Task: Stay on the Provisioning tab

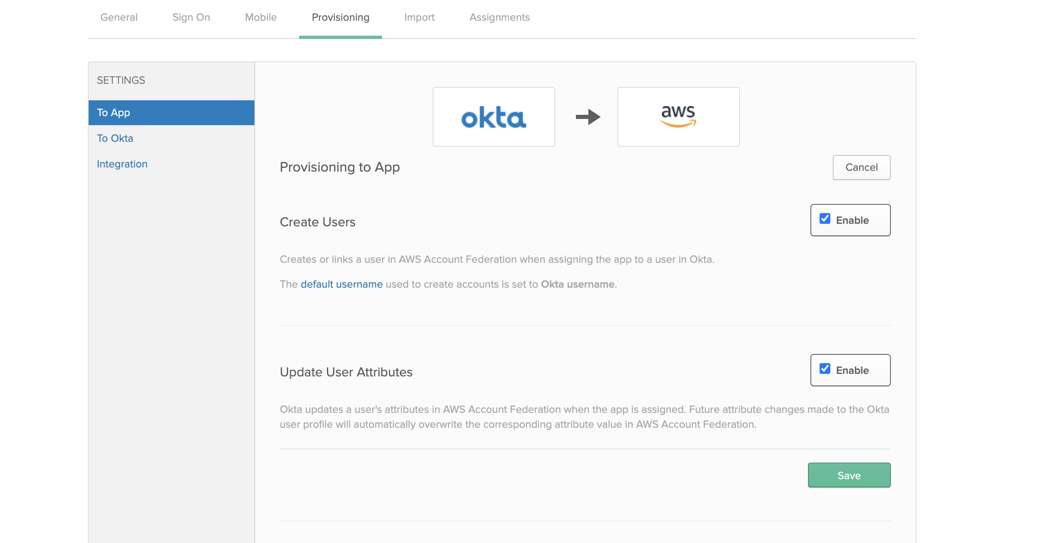Action: 340,17
